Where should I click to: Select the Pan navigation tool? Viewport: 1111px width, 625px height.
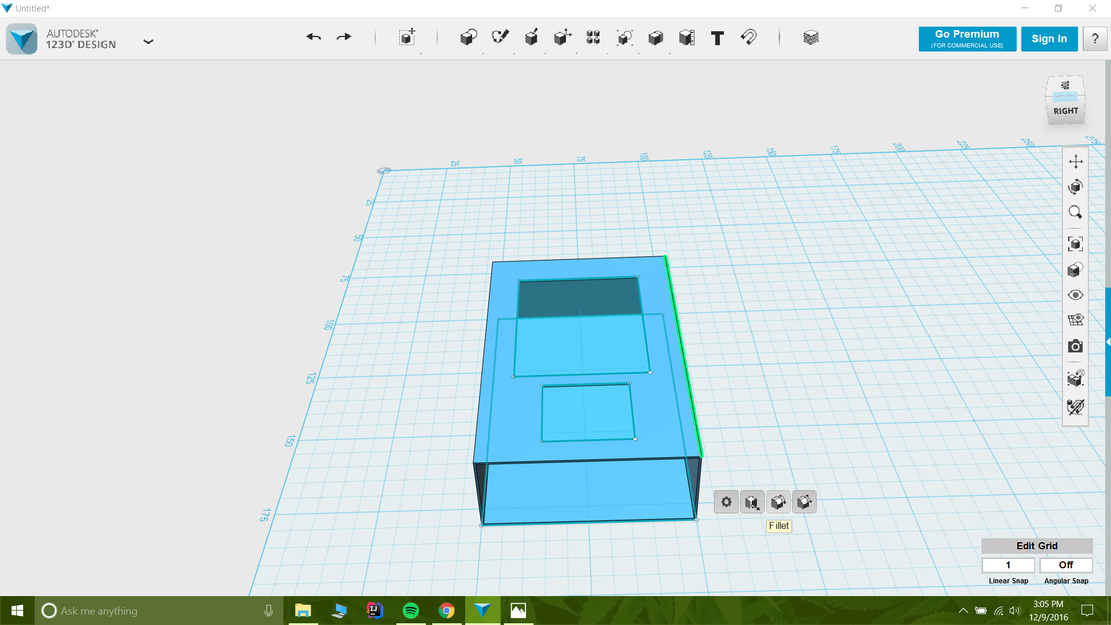[1076, 161]
